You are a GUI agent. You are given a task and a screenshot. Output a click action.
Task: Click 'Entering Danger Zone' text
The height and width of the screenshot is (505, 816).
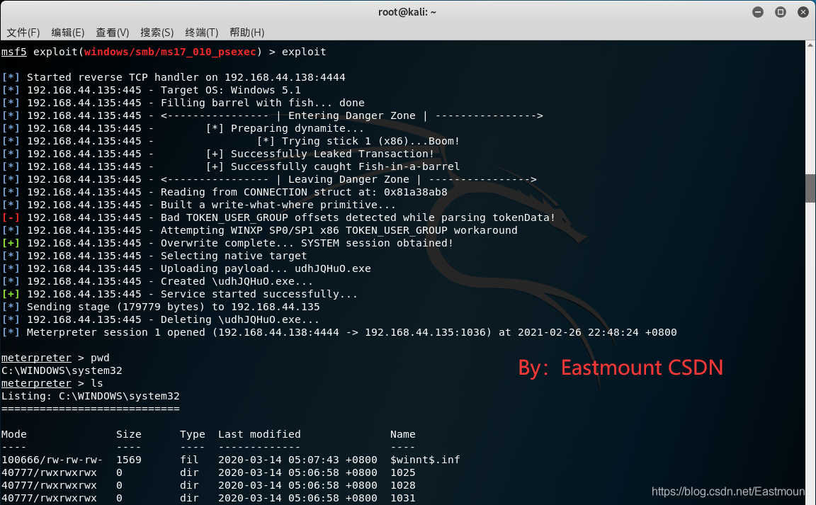(352, 115)
